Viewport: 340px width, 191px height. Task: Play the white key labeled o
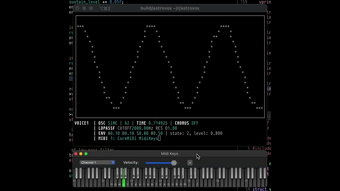pyautogui.click(x=148, y=183)
